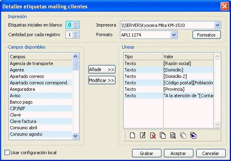Click scroll-down arrow of Líneas table
231x161 pixels.
(217, 124)
